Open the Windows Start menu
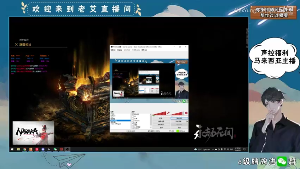The width and height of the screenshot is (300, 169). point(12,149)
